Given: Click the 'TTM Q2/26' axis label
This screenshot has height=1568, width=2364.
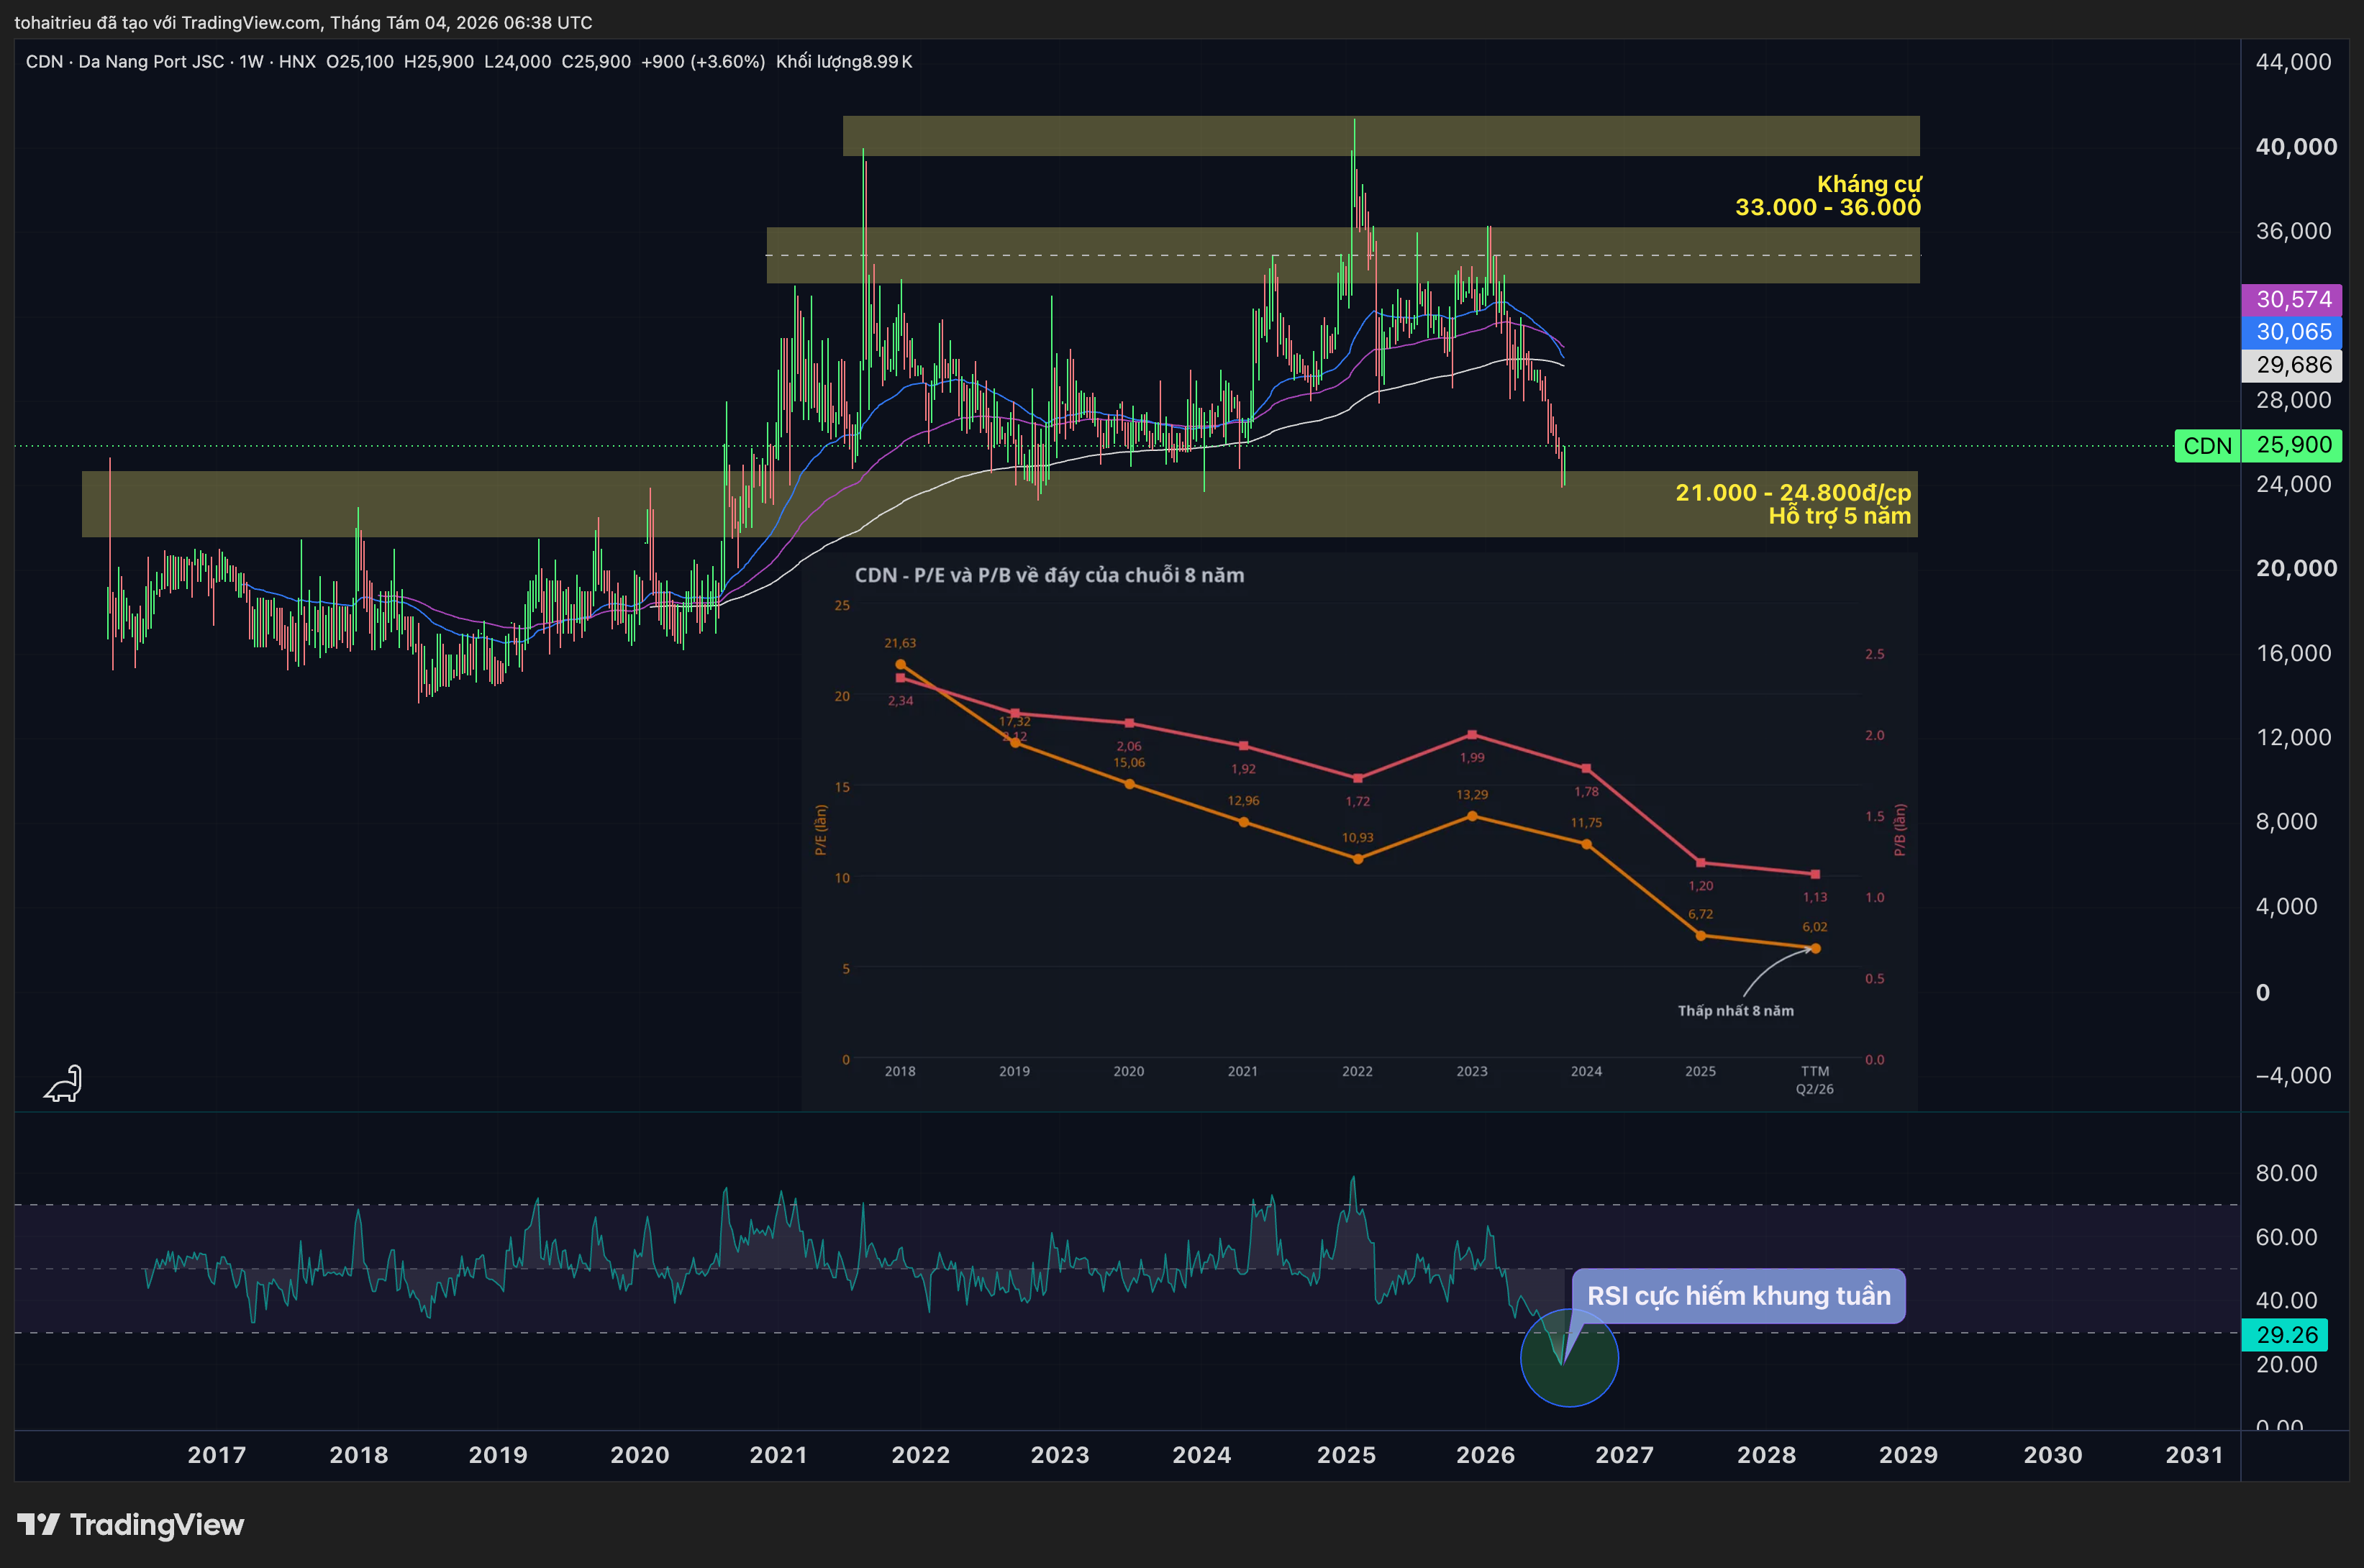Looking at the screenshot, I should coord(1814,1080).
